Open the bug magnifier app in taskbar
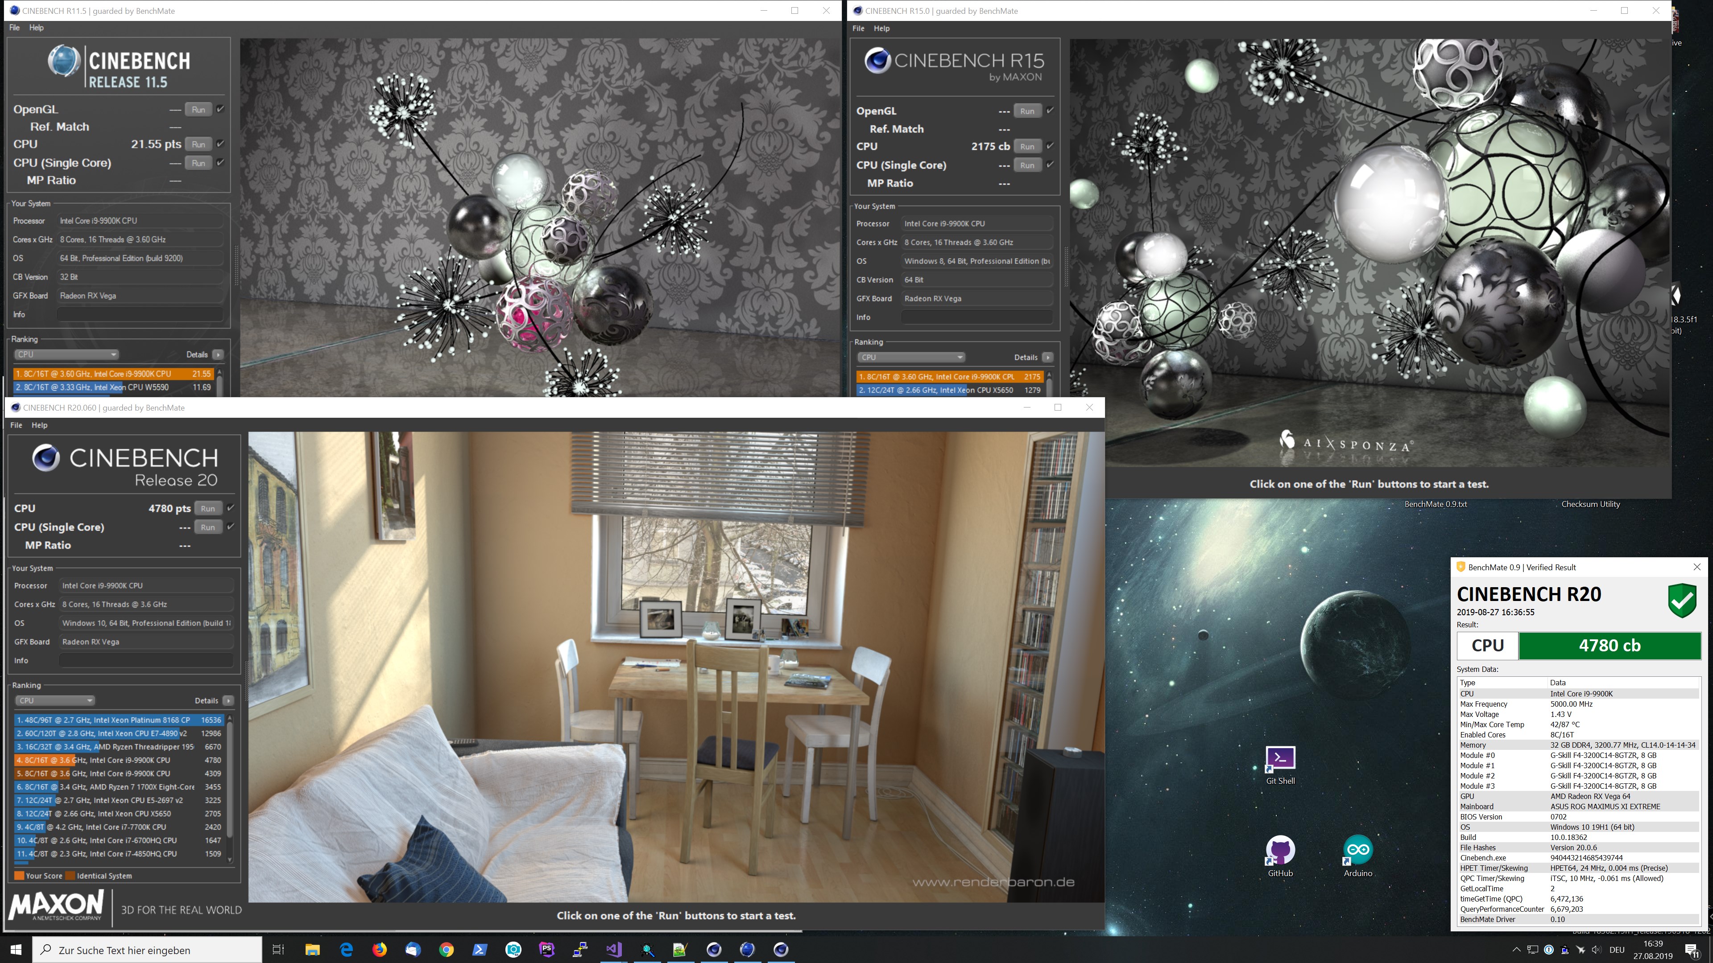The image size is (1713, 963). 647,950
